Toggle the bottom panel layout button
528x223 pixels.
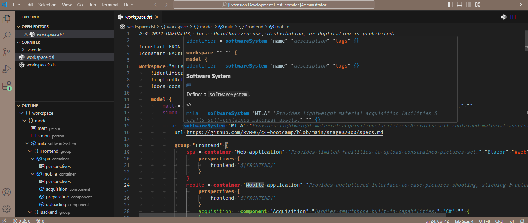(x=459, y=5)
